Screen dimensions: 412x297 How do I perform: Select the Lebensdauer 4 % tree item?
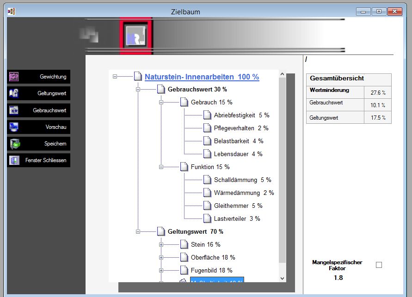point(238,154)
